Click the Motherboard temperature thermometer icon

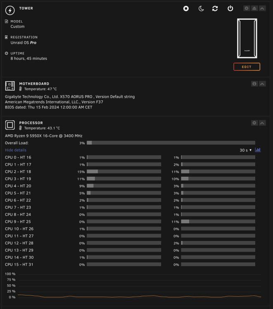tap(20, 89)
